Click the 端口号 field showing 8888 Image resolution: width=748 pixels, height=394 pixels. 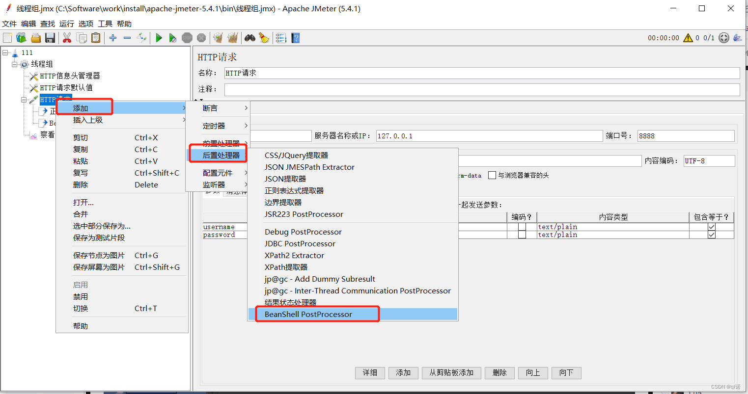[686, 136]
